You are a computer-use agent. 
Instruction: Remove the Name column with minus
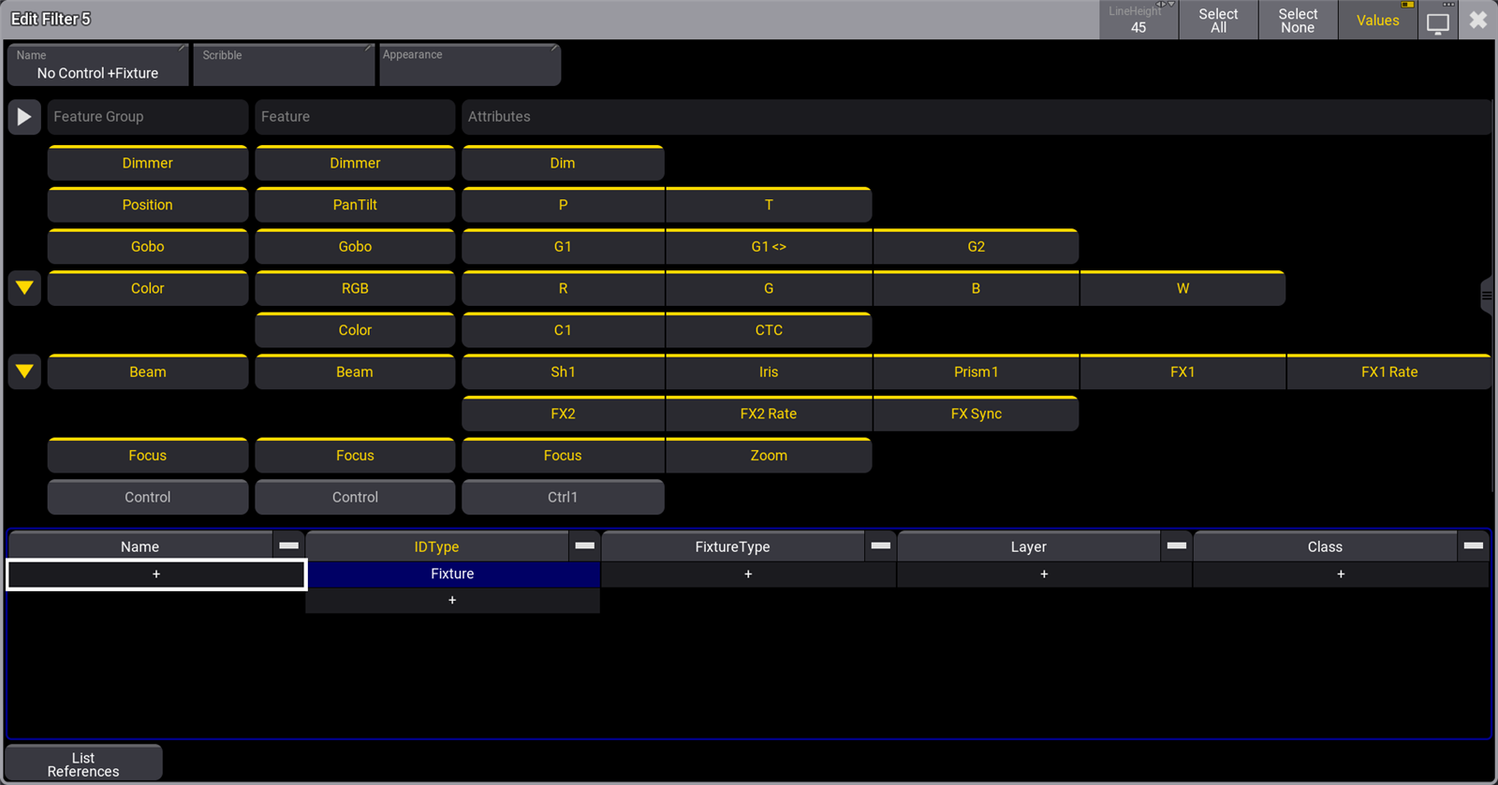point(288,545)
